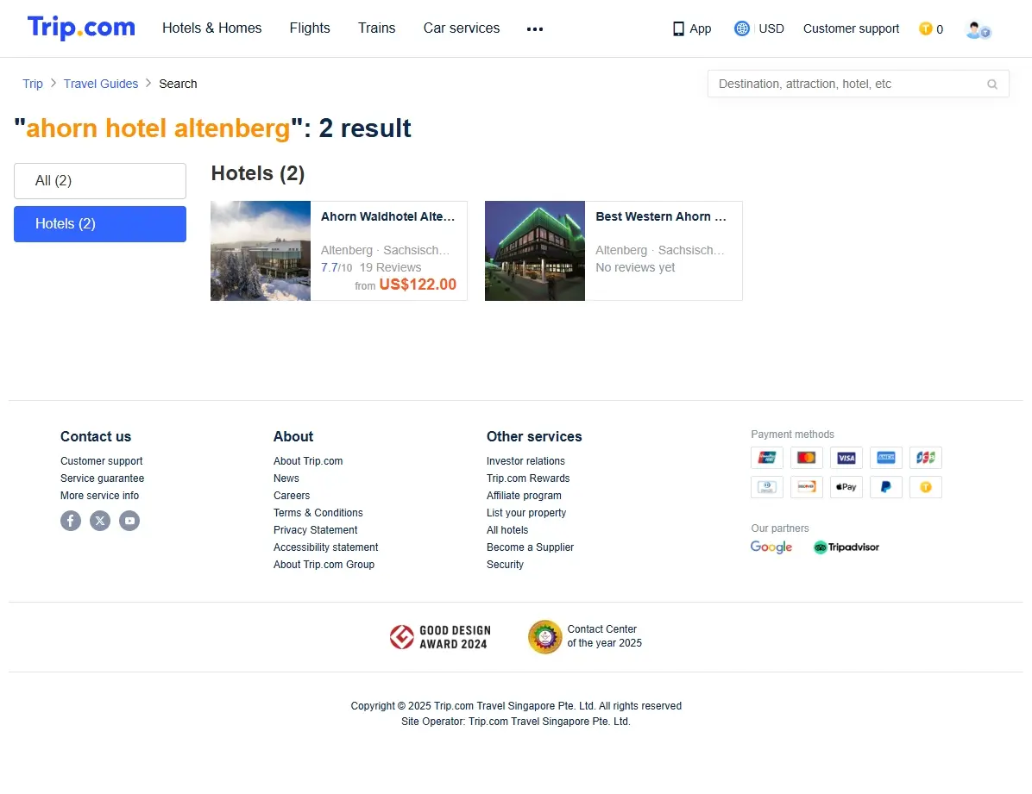Open the Trains menu
This screenshot has height=794, width=1032.
[x=376, y=28]
